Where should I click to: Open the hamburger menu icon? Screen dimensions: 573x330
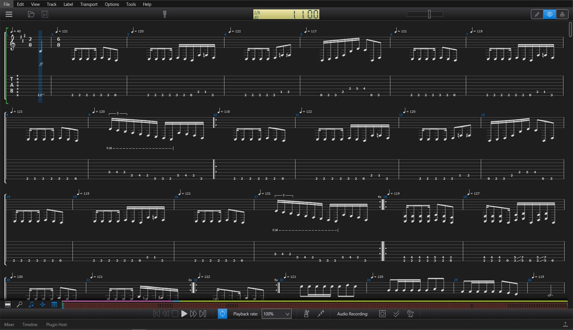click(9, 15)
